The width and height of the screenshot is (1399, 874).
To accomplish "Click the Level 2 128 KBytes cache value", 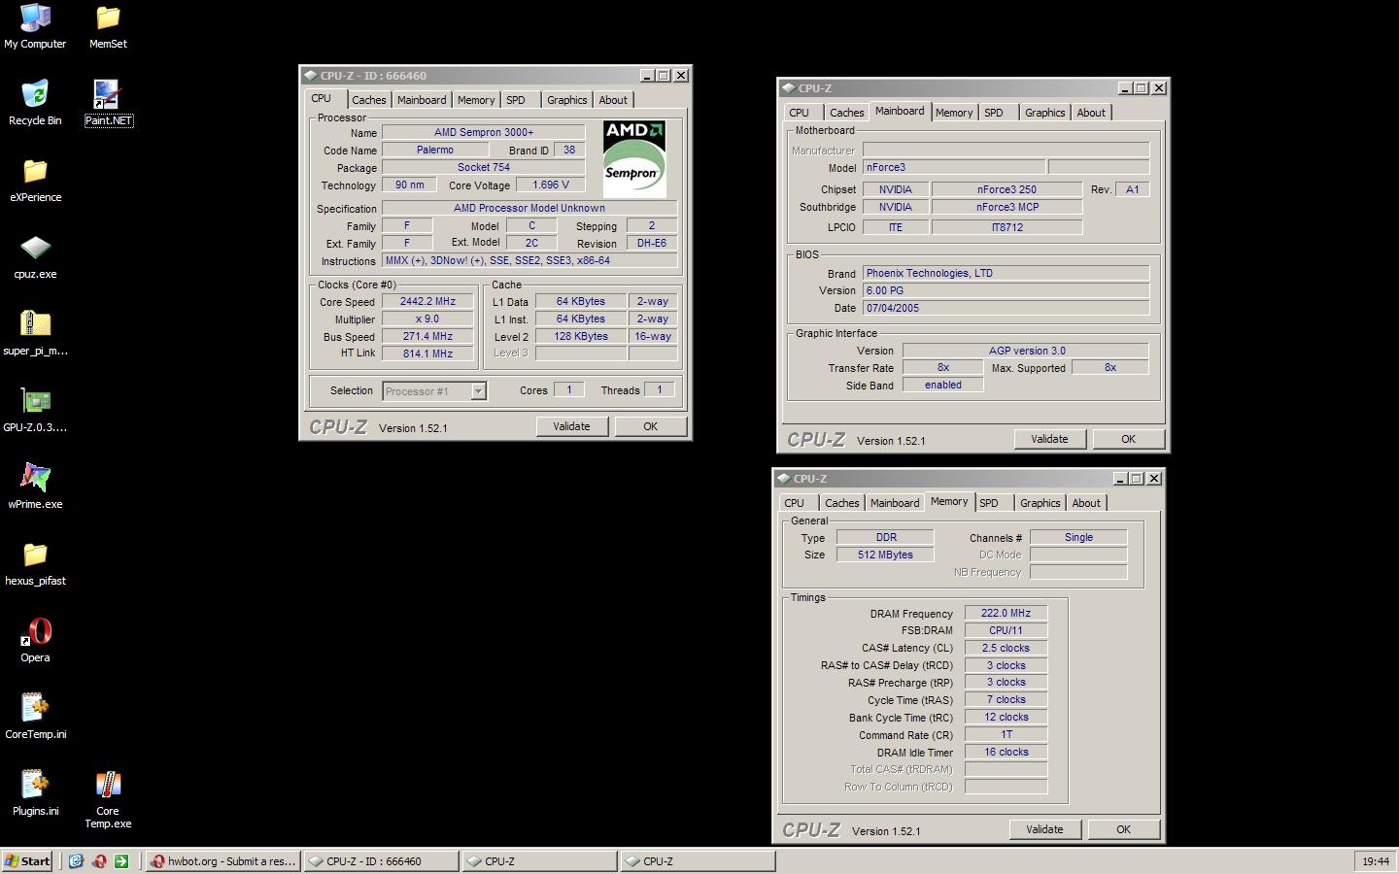I will (581, 336).
